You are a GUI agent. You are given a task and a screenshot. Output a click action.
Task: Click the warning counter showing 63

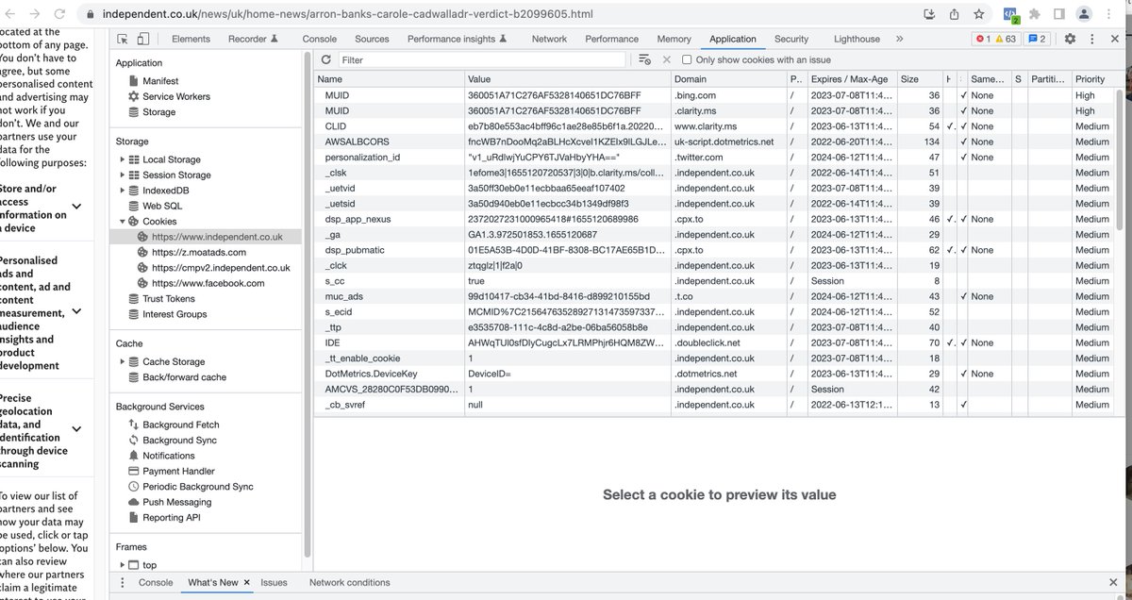point(1002,39)
